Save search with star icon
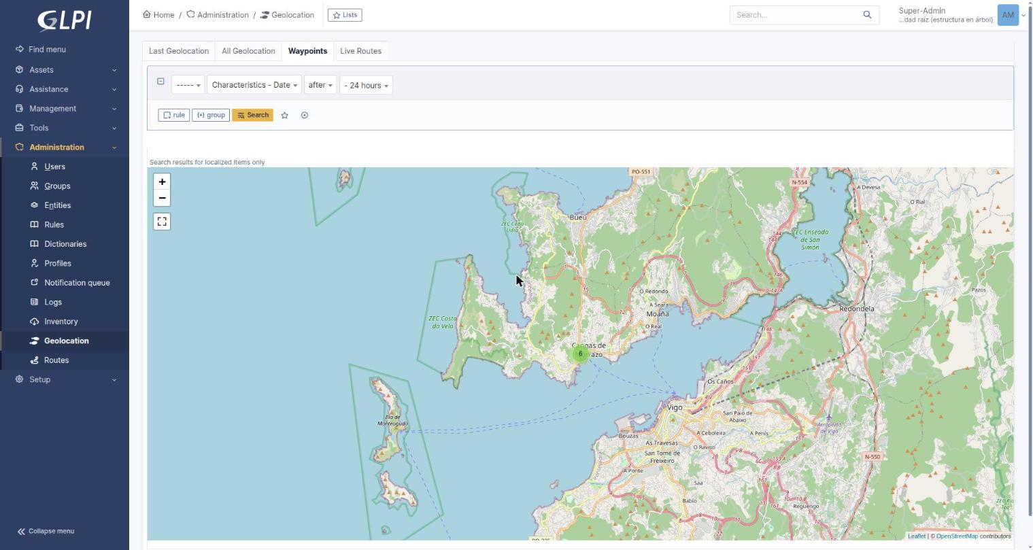The height and width of the screenshot is (550, 1033). click(285, 116)
